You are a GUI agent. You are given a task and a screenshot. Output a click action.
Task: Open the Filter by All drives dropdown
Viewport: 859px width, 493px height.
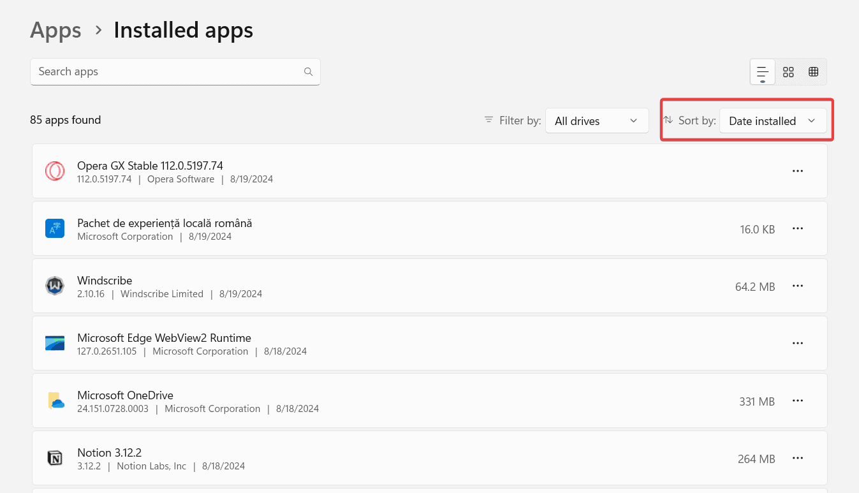pyautogui.click(x=596, y=121)
